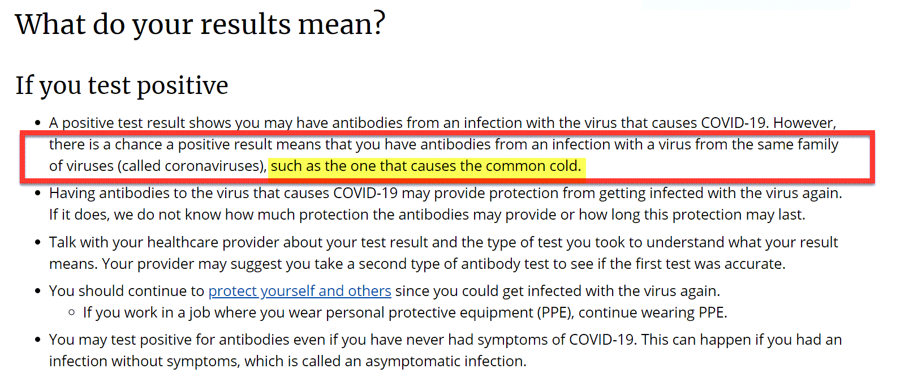Click the word "However," ending the first line
Image resolution: width=922 pixels, height=390 pixels.
tap(804, 123)
